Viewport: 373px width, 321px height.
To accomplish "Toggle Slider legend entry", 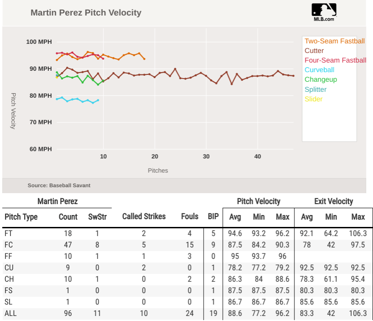I will point(313,99).
